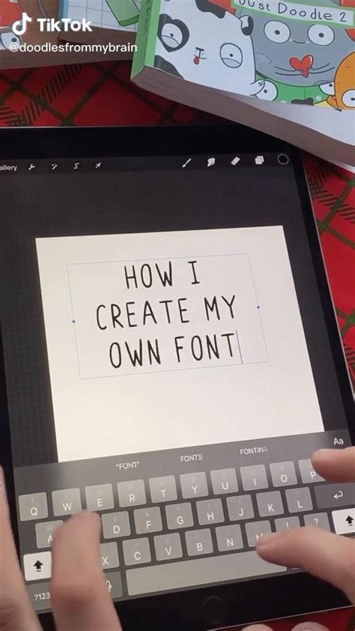This screenshot has height=631, width=355.
Task: Place cursor in the word OWN
Action: tap(136, 353)
